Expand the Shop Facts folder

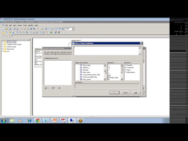[3, 49]
